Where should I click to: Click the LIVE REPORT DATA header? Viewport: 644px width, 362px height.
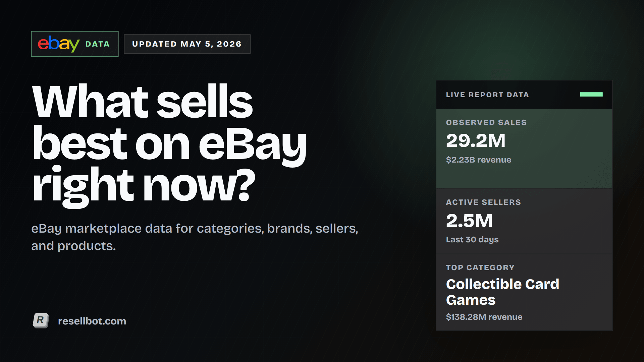pyautogui.click(x=487, y=95)
